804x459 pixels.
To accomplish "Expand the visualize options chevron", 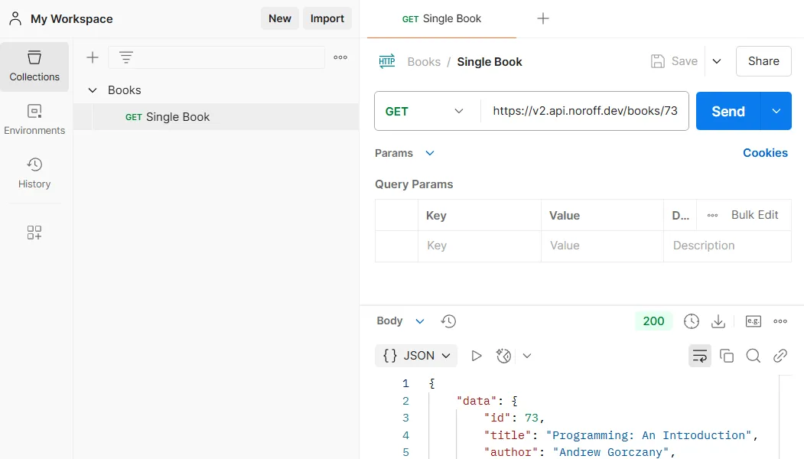I will tap(527, 356).
